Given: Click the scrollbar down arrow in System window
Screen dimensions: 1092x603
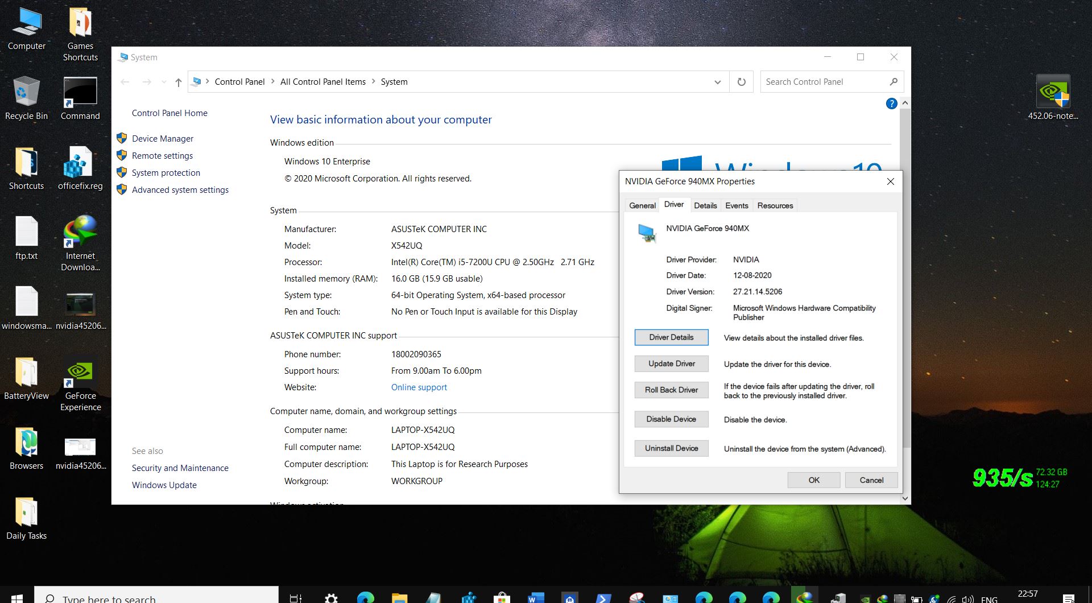Looking at the screenshot, I should (x=905, y=498).
